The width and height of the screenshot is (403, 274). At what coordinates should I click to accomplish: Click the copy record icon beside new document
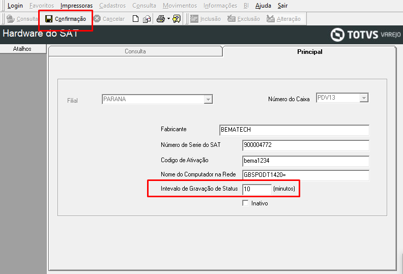pyautogui.click(x=147, y=19)
